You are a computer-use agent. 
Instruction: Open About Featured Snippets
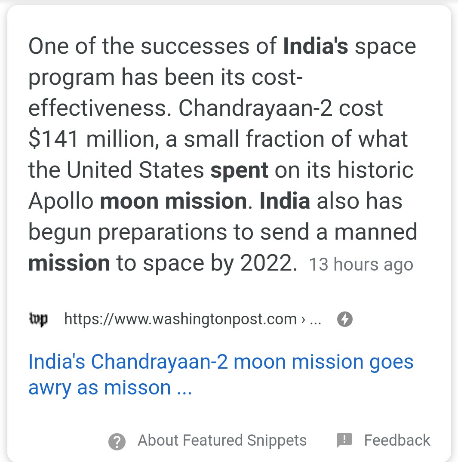coord(222,440)
